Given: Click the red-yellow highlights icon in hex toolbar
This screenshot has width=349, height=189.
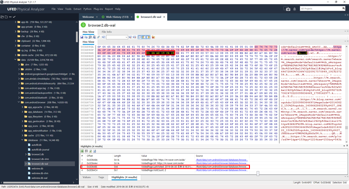Looking at the screenshot, I should point(153,37).
